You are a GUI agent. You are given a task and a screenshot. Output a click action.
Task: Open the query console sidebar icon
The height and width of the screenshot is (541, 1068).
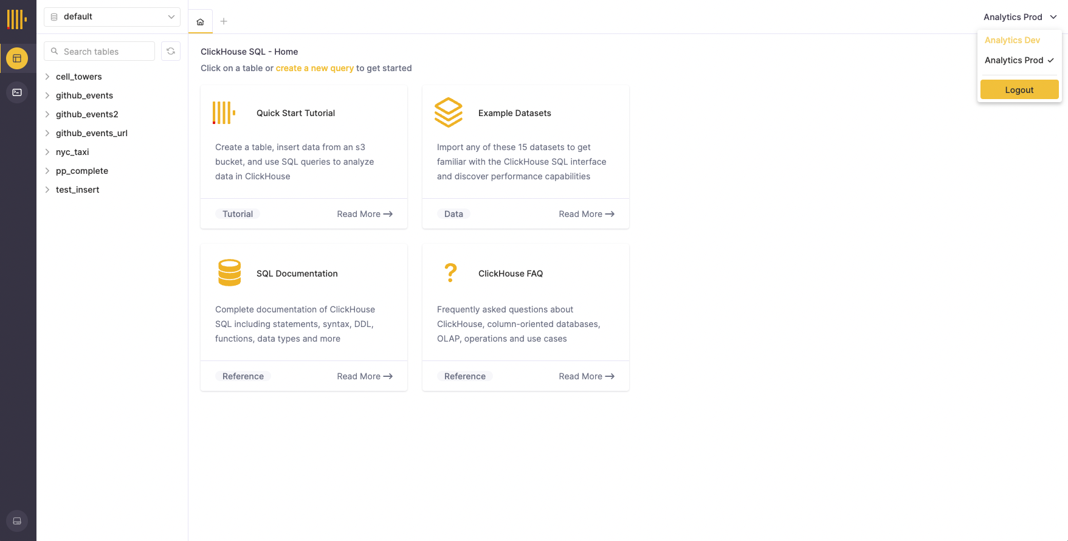click(17, 92)
